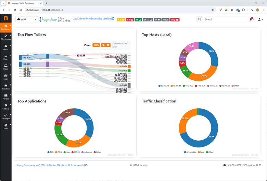Screen dimensions: 267x181
Task: Toggle the 10.0.0.44 hosts legend entry
Action: pyautogui.click(x=176, y=86)
